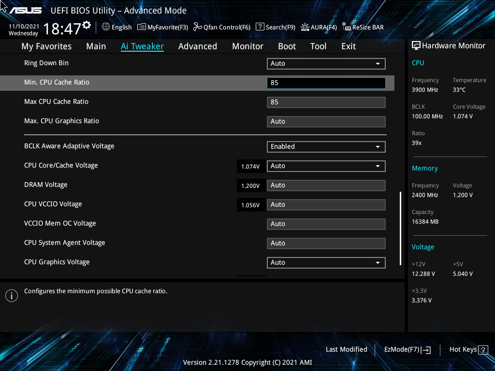495x371 pixels.
Task: Open the Hot Keys help
Action: pyautogui.click(x=468, y=350)
